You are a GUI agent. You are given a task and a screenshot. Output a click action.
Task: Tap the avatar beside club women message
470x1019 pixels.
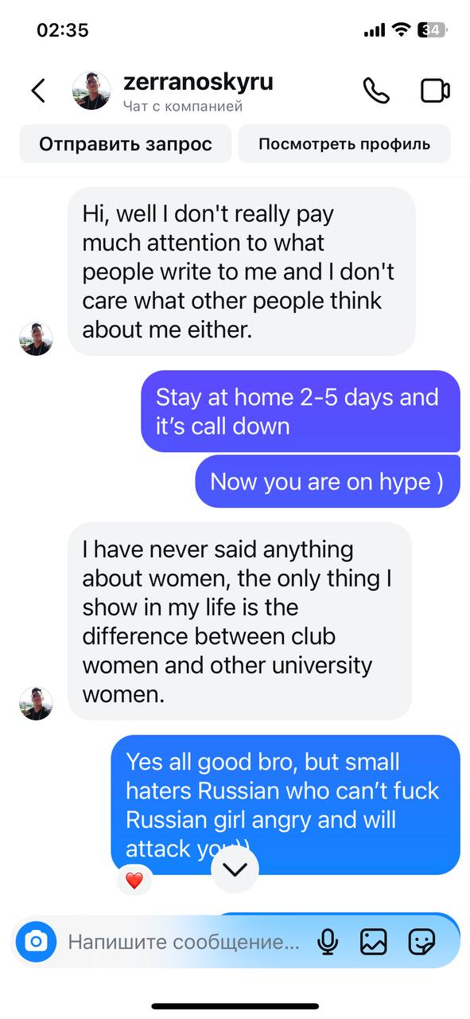click(x=36, y=704)
